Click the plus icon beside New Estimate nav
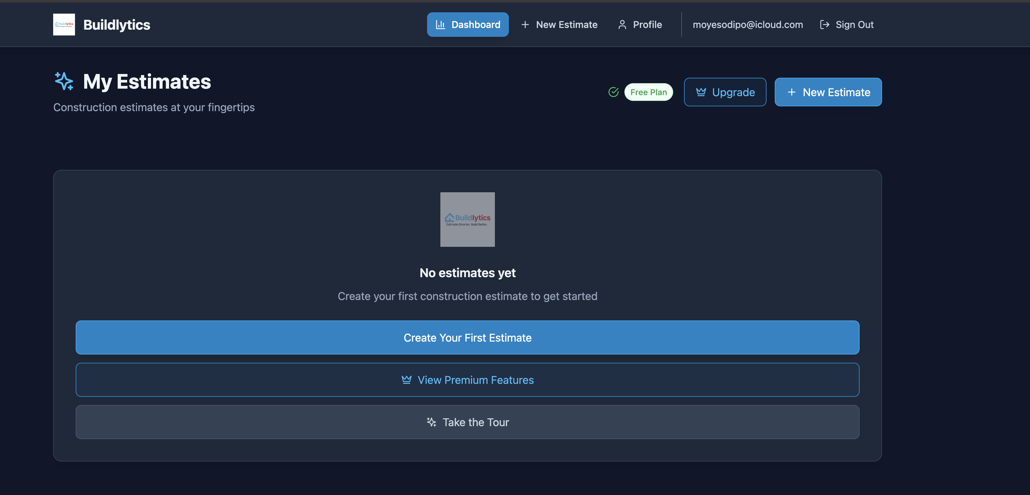The image size is (1030, 495). 525,25
